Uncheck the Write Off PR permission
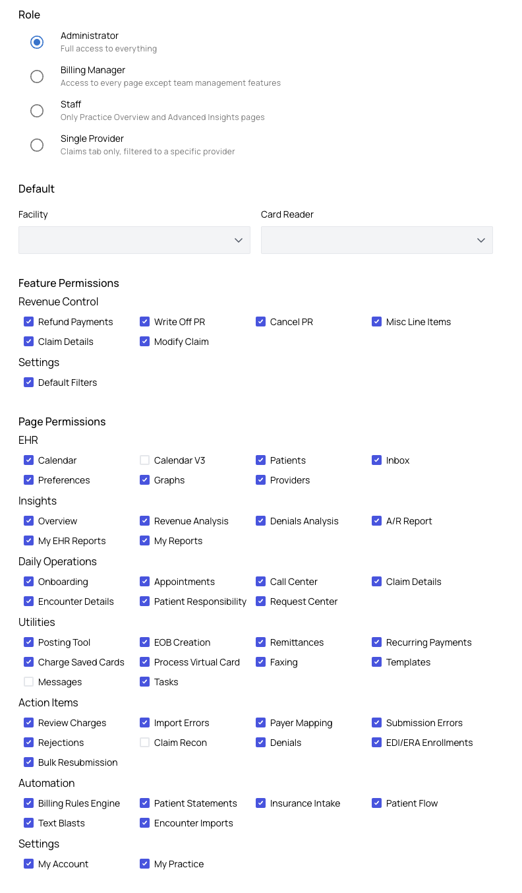 tap(144, 321)
